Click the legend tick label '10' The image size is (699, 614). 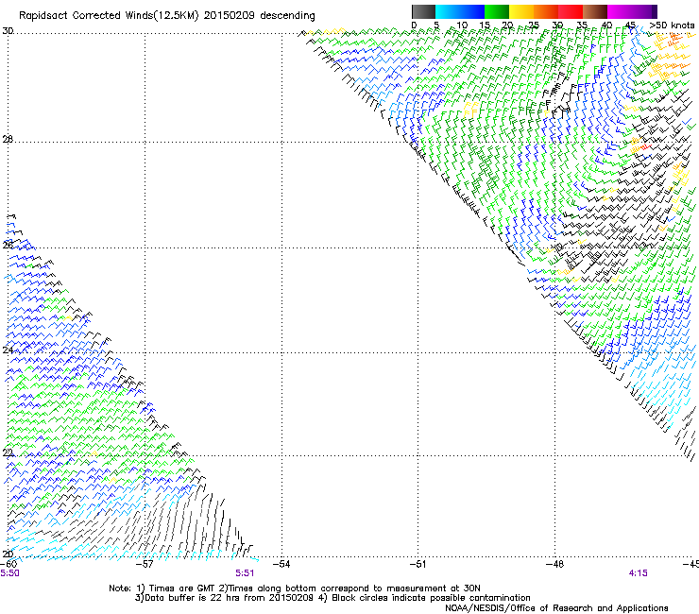click(462, 26)
